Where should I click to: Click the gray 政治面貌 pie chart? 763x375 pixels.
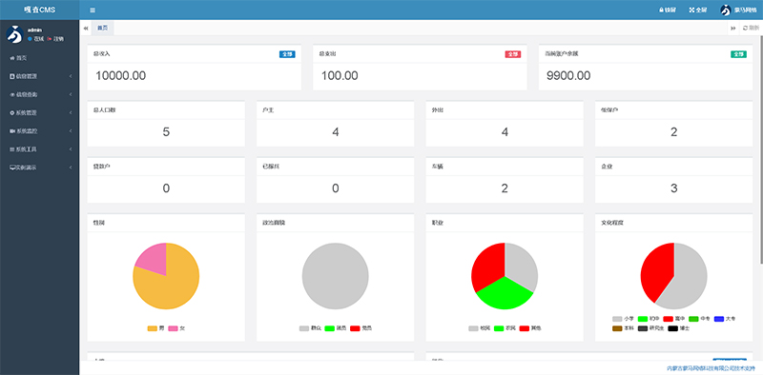coord(336,276)
